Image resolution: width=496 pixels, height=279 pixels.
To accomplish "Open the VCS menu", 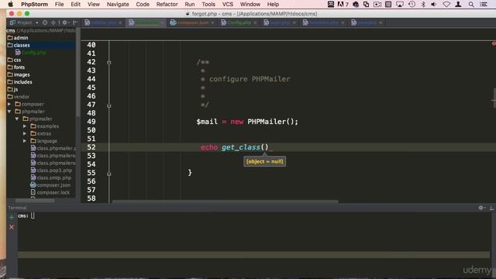I will pos(227,5).
